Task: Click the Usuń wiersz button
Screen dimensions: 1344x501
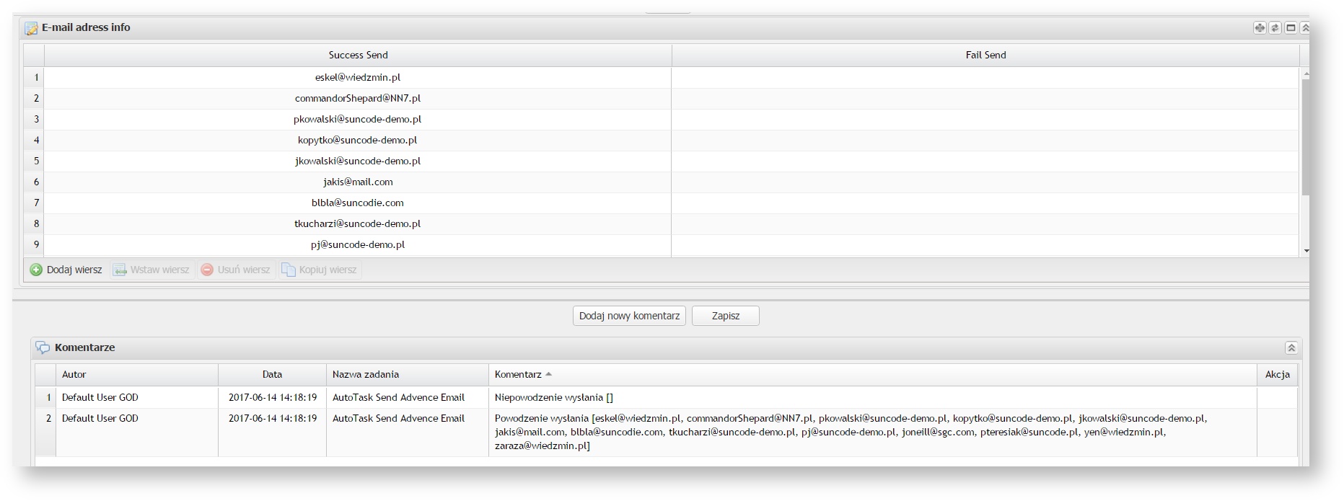Action: (x=236, y=270)
